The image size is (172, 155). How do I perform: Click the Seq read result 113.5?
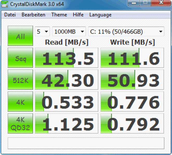click(x=67, y=58)
